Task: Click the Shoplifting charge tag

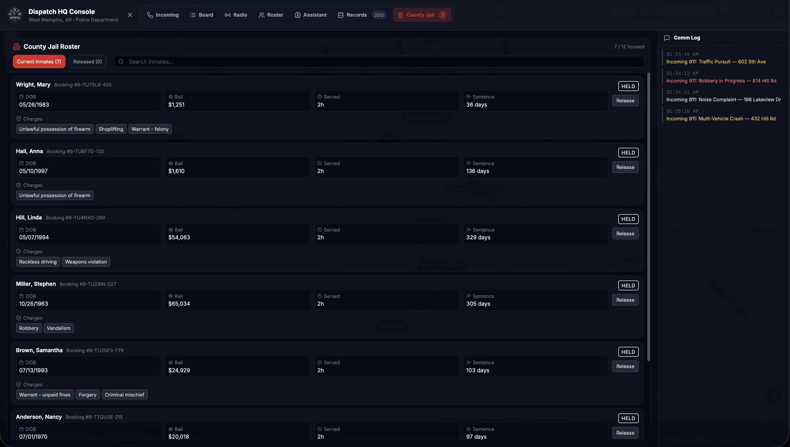Action: (x=111, y=129)
